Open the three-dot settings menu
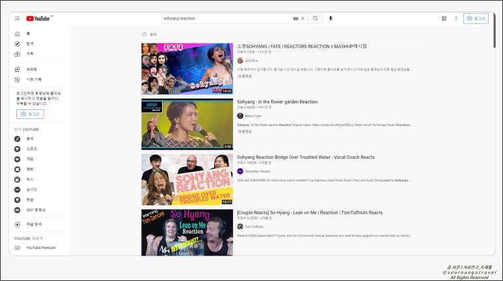 (456, 19)
